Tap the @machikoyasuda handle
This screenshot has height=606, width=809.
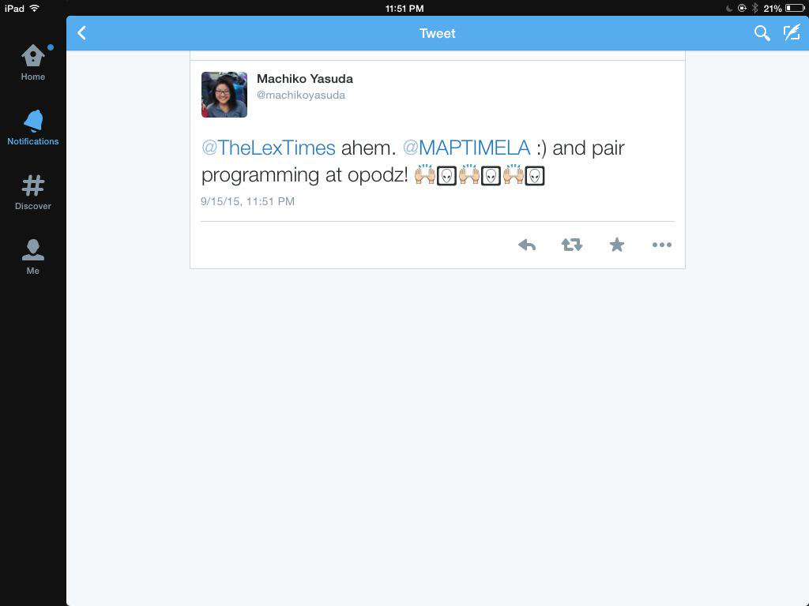(301, 95)
